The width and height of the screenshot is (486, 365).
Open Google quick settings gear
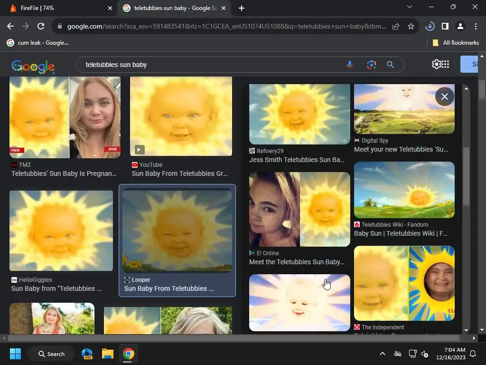[436, 64]
